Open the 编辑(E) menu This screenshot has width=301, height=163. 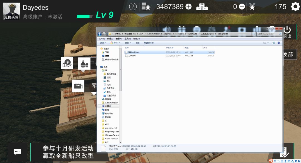tap(110, 39)
